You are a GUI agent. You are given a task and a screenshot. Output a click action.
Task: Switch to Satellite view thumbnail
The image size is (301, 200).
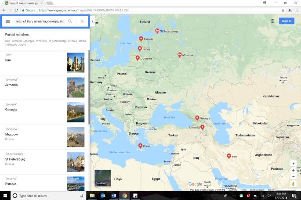(103, 178)
